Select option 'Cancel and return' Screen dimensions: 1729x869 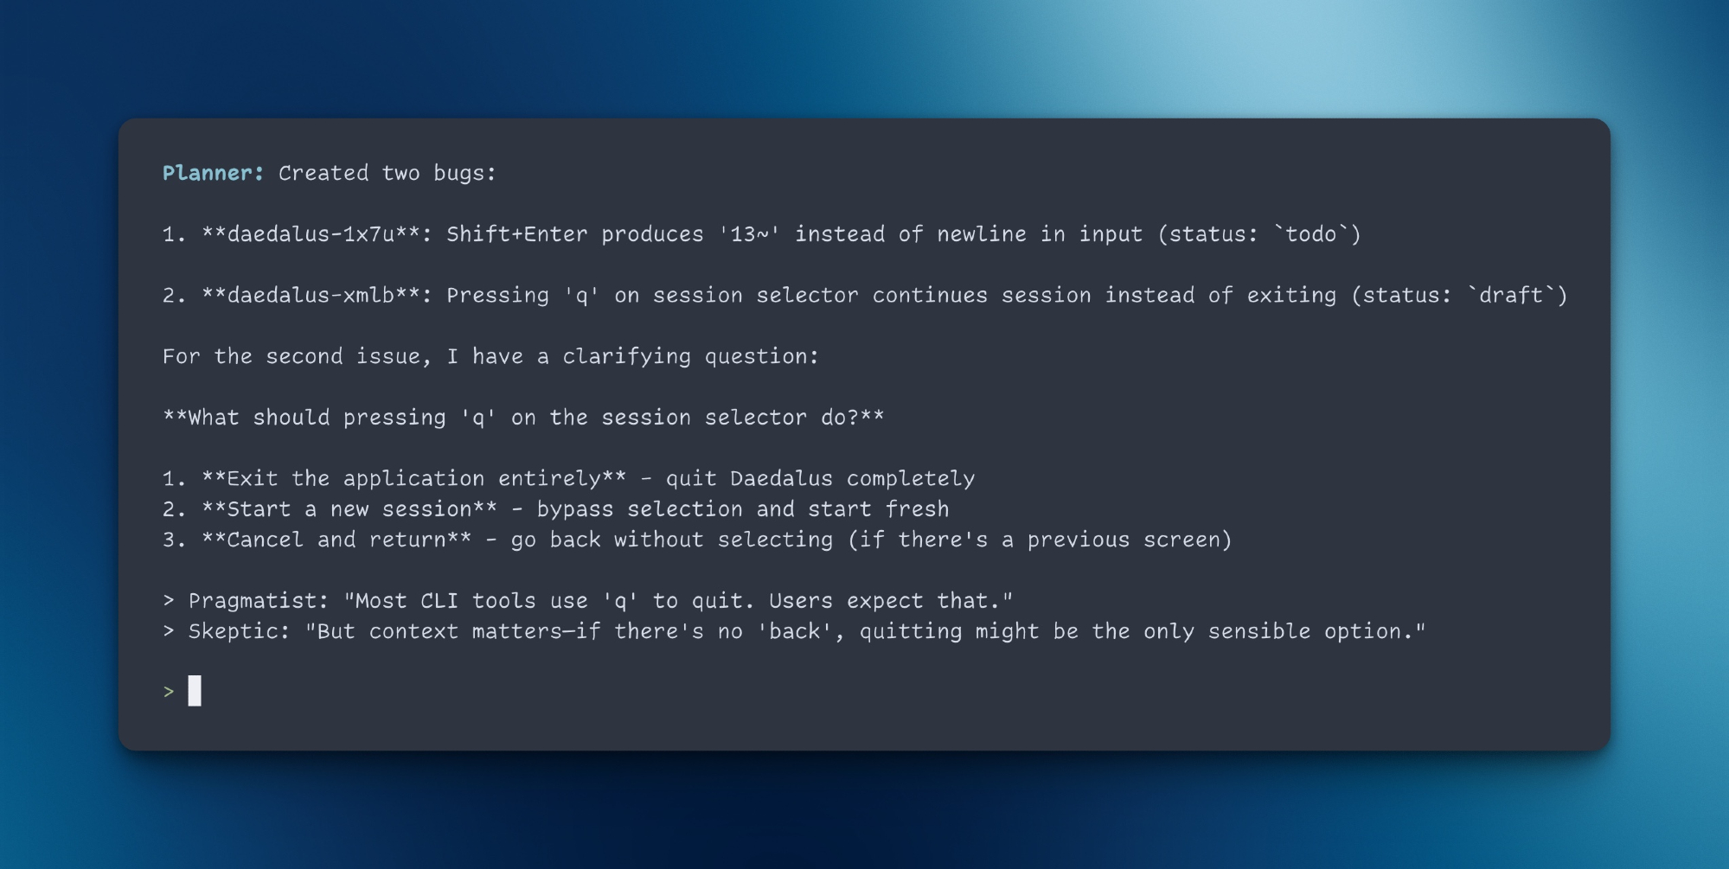(336, 540)
